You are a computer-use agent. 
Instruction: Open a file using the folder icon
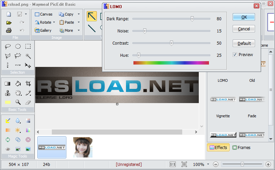[x=9, y=22]
